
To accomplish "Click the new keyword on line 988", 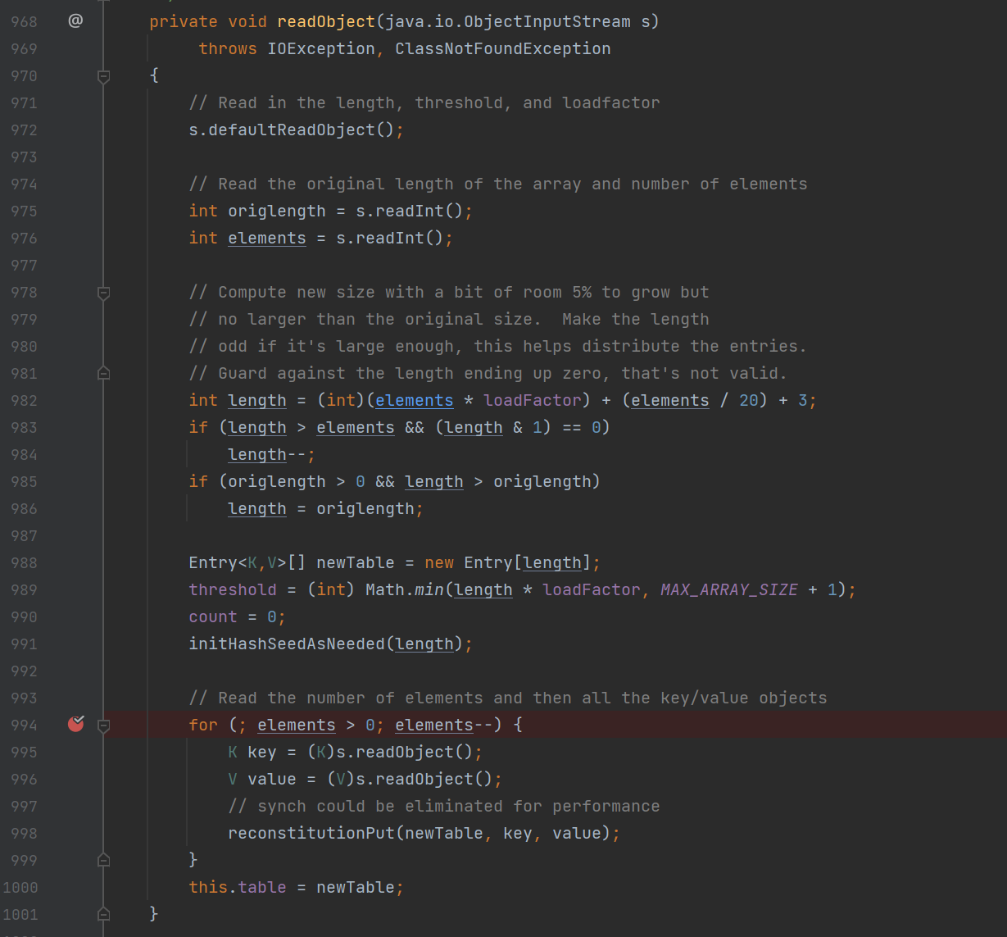I will [x=439, y=562].
